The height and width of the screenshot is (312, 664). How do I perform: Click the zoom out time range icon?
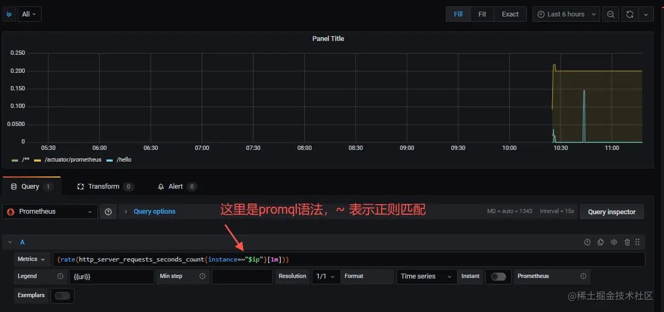point(611,14)
